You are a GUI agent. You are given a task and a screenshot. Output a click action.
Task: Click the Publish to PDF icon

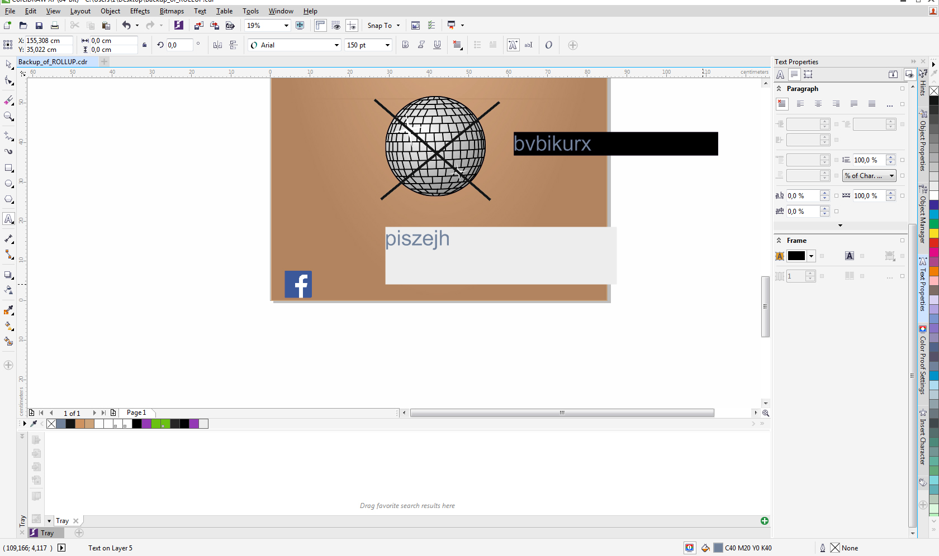[x=230, y=26]
